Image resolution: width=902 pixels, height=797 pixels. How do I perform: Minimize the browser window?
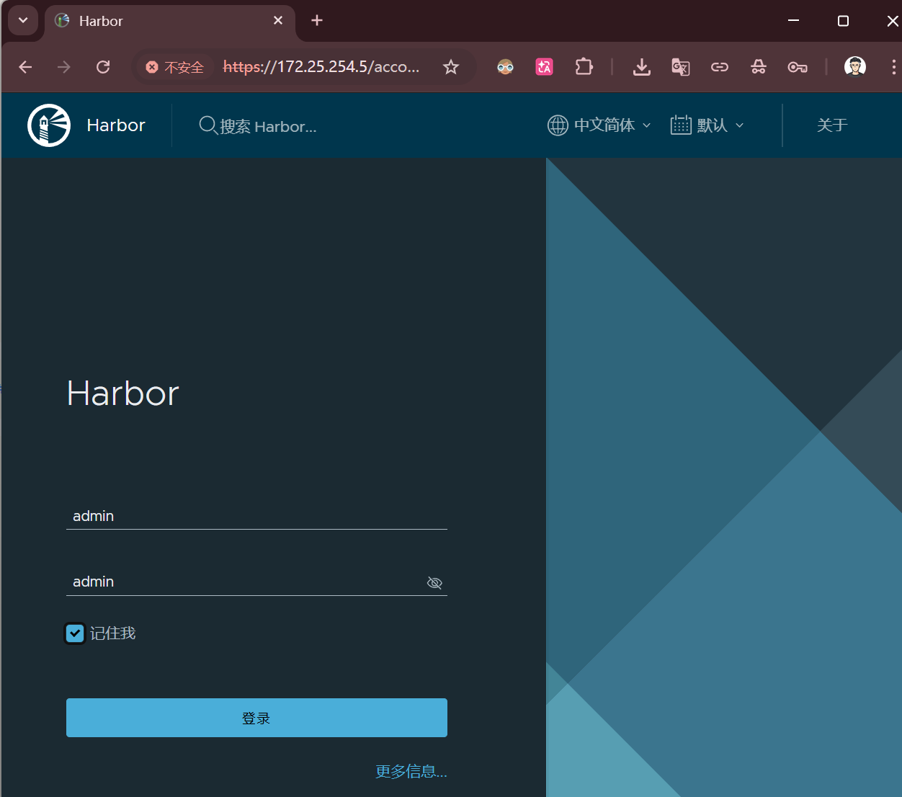pos(794,21)
